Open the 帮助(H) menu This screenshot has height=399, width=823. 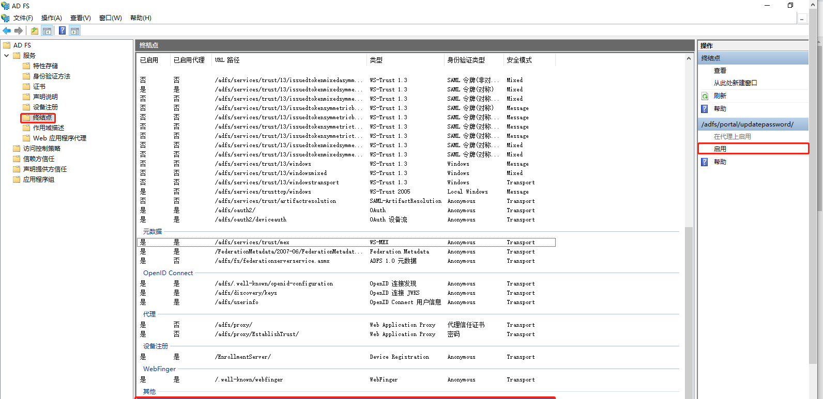141,18
